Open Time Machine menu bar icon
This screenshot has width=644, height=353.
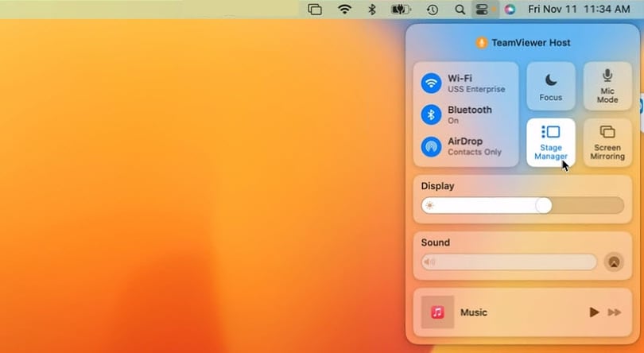432,10
